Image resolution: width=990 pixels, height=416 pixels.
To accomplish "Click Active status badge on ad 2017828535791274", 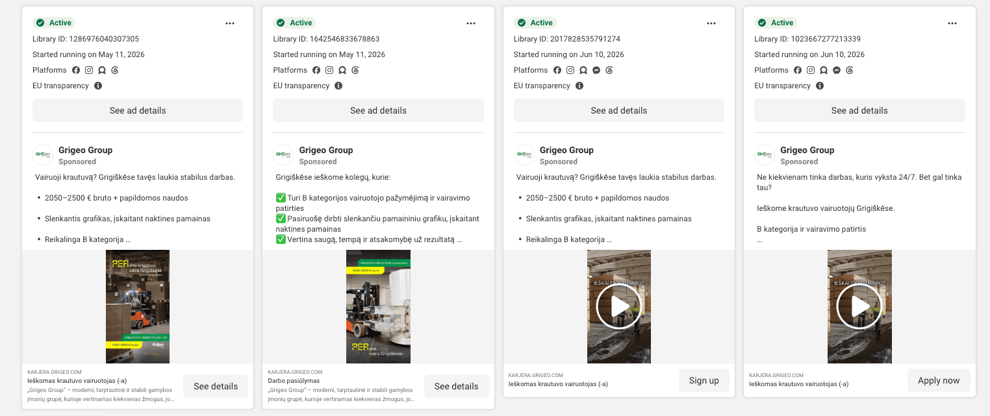I will click(535, 23).
